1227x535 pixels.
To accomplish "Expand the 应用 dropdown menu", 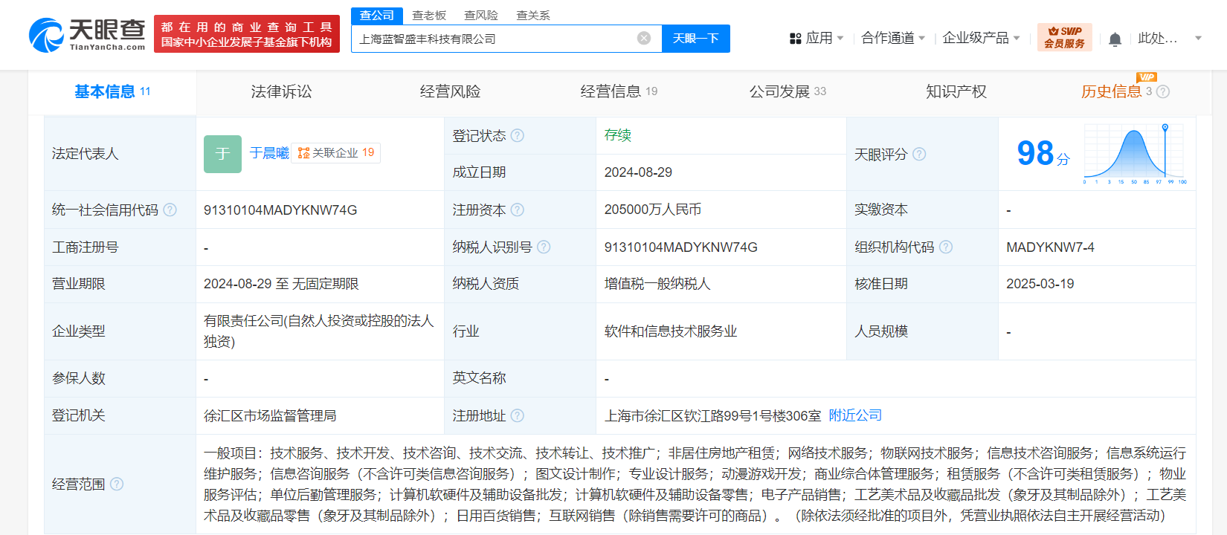I will (x=817, y=38).
